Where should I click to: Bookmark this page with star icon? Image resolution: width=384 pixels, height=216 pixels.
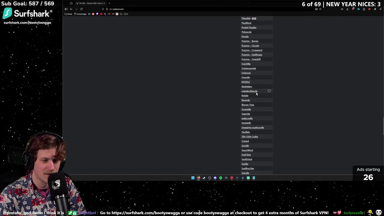point(320,9)
